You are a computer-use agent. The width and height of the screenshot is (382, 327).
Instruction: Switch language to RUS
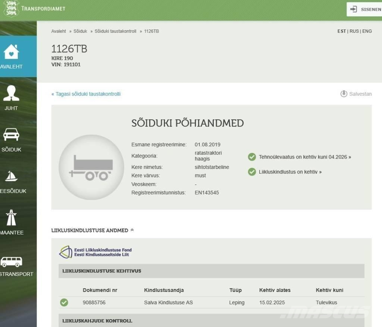pos(354,31)
